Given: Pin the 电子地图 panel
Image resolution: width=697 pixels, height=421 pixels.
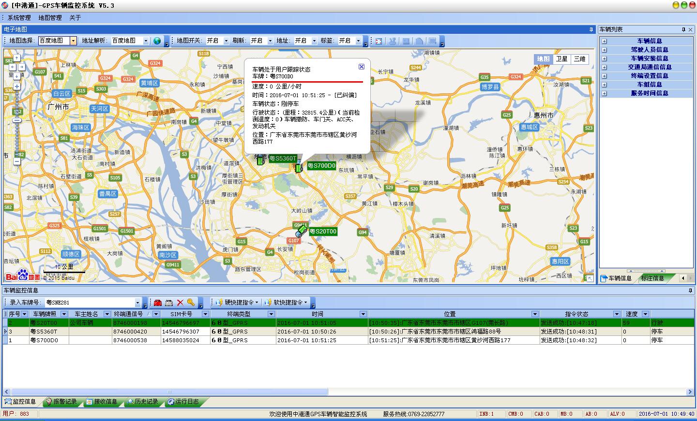Looking at the screenshot, I should coord(591,29).
